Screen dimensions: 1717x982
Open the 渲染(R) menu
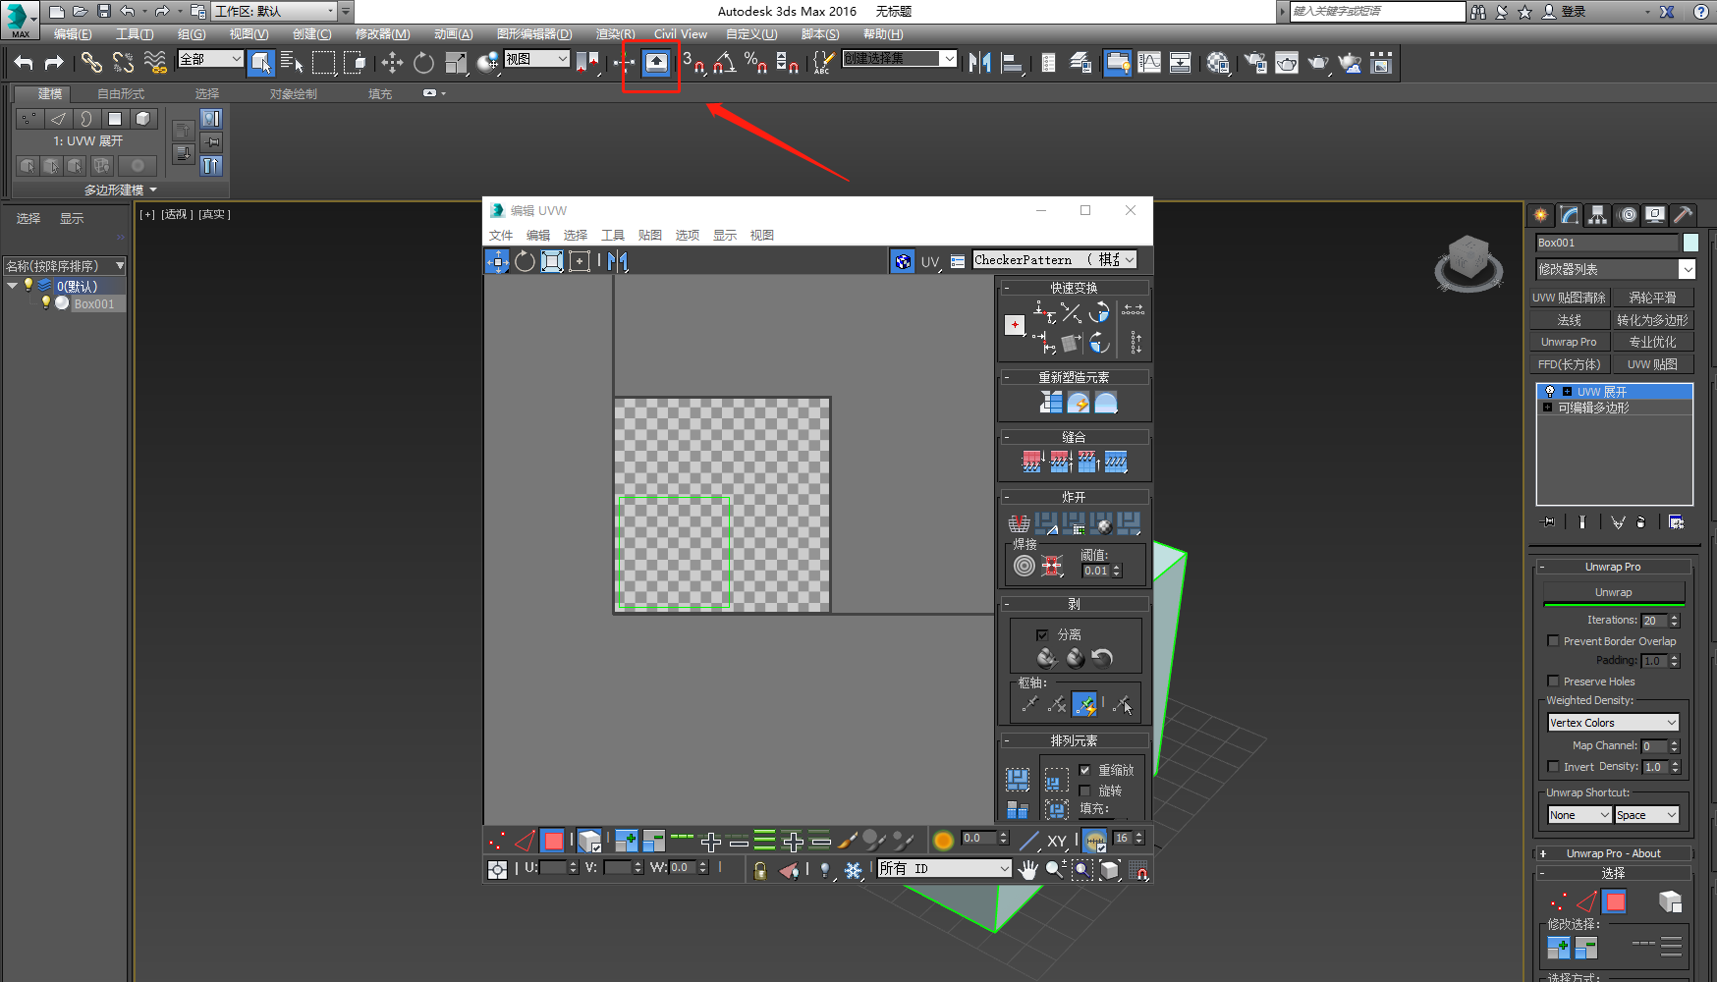click(615, 33)
